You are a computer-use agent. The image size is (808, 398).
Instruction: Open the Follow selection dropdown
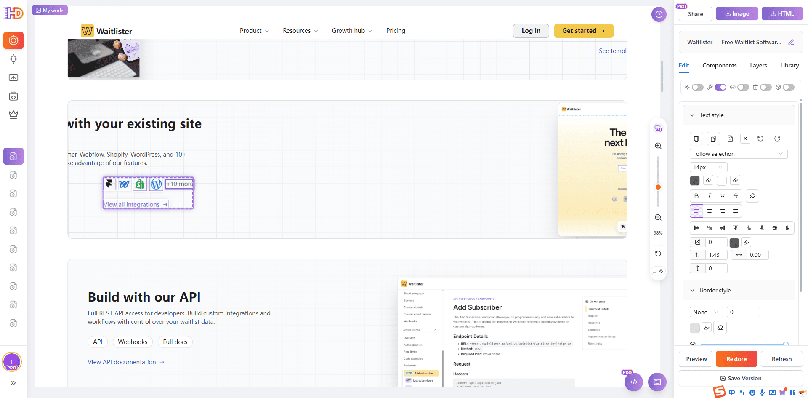pyautogui.click(x=739, y=154)
